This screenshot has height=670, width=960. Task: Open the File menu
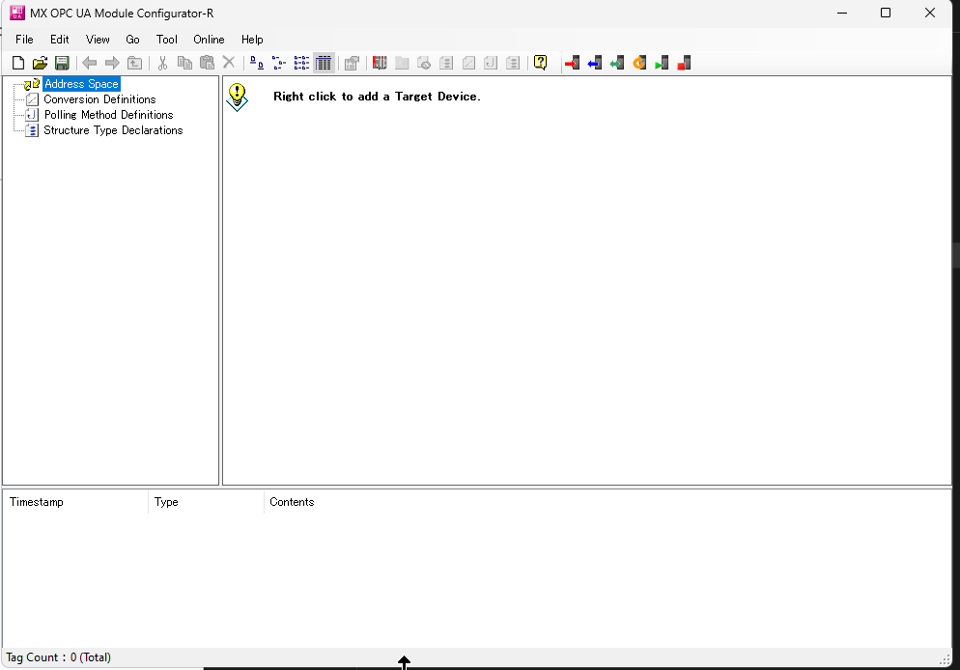(x=24, y=40)
